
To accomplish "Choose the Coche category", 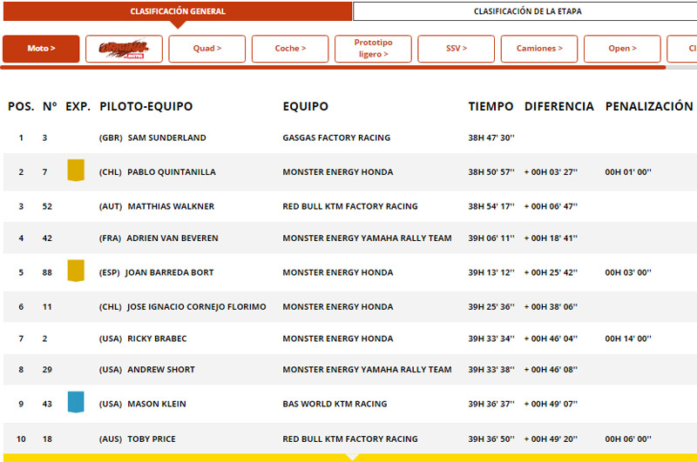I will point(290,49).
